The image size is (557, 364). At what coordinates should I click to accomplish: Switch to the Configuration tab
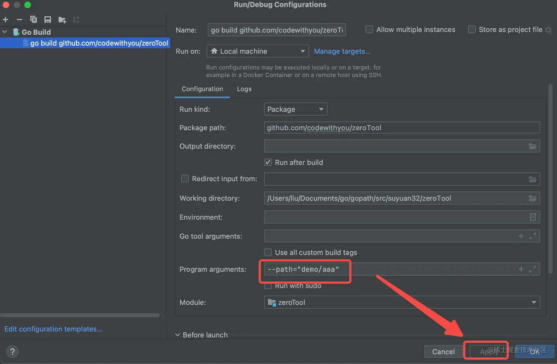click(x=202, y=89)
